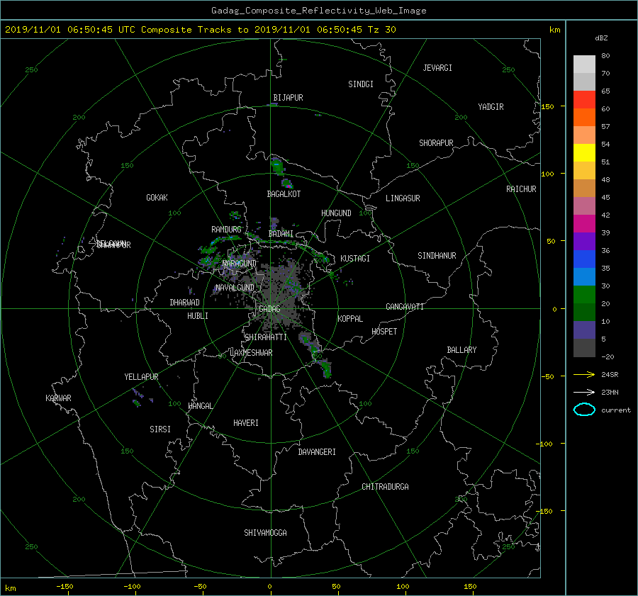Select the red swatch below 65 dBZ

coord(584,100)
